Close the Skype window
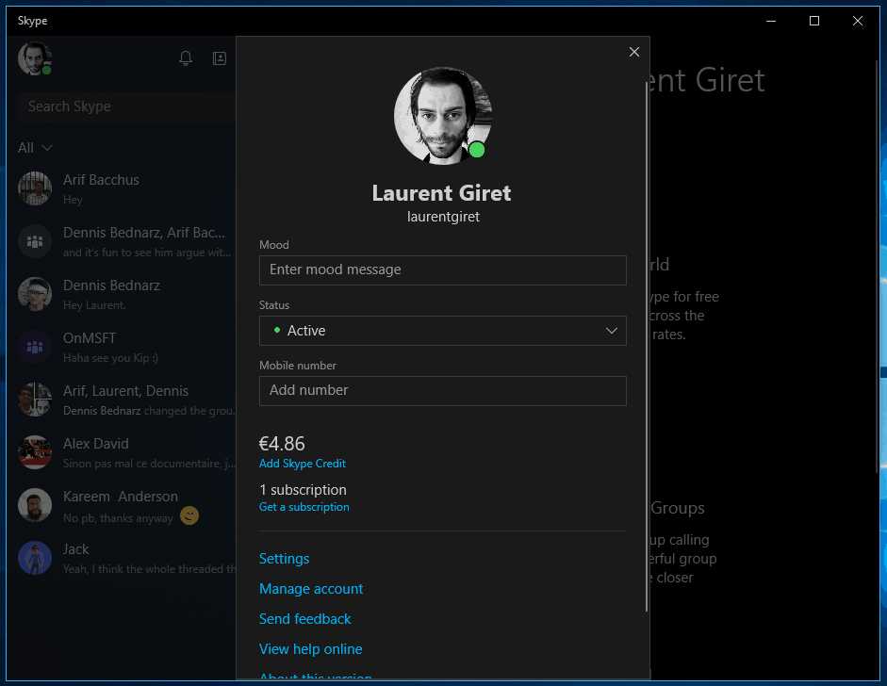Image resolution: width=887 pixels, height=686 pixels. pos(858,21)
